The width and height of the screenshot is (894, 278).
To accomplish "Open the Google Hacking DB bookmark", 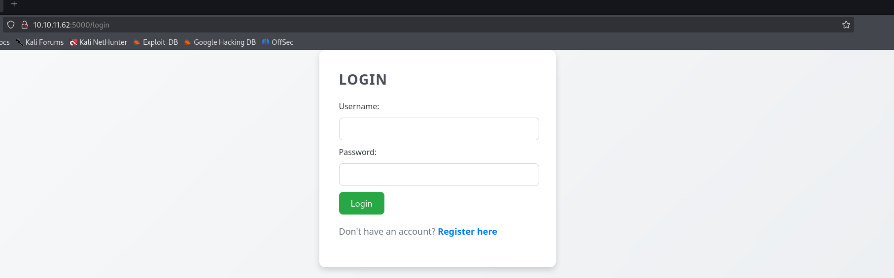I will click(x=220, y=42).
